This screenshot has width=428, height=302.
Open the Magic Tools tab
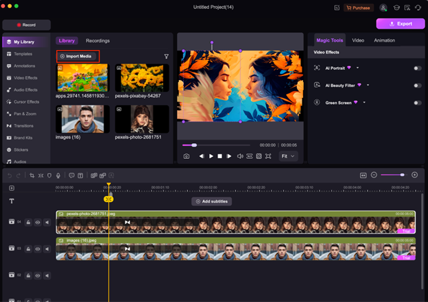point(329,40)
